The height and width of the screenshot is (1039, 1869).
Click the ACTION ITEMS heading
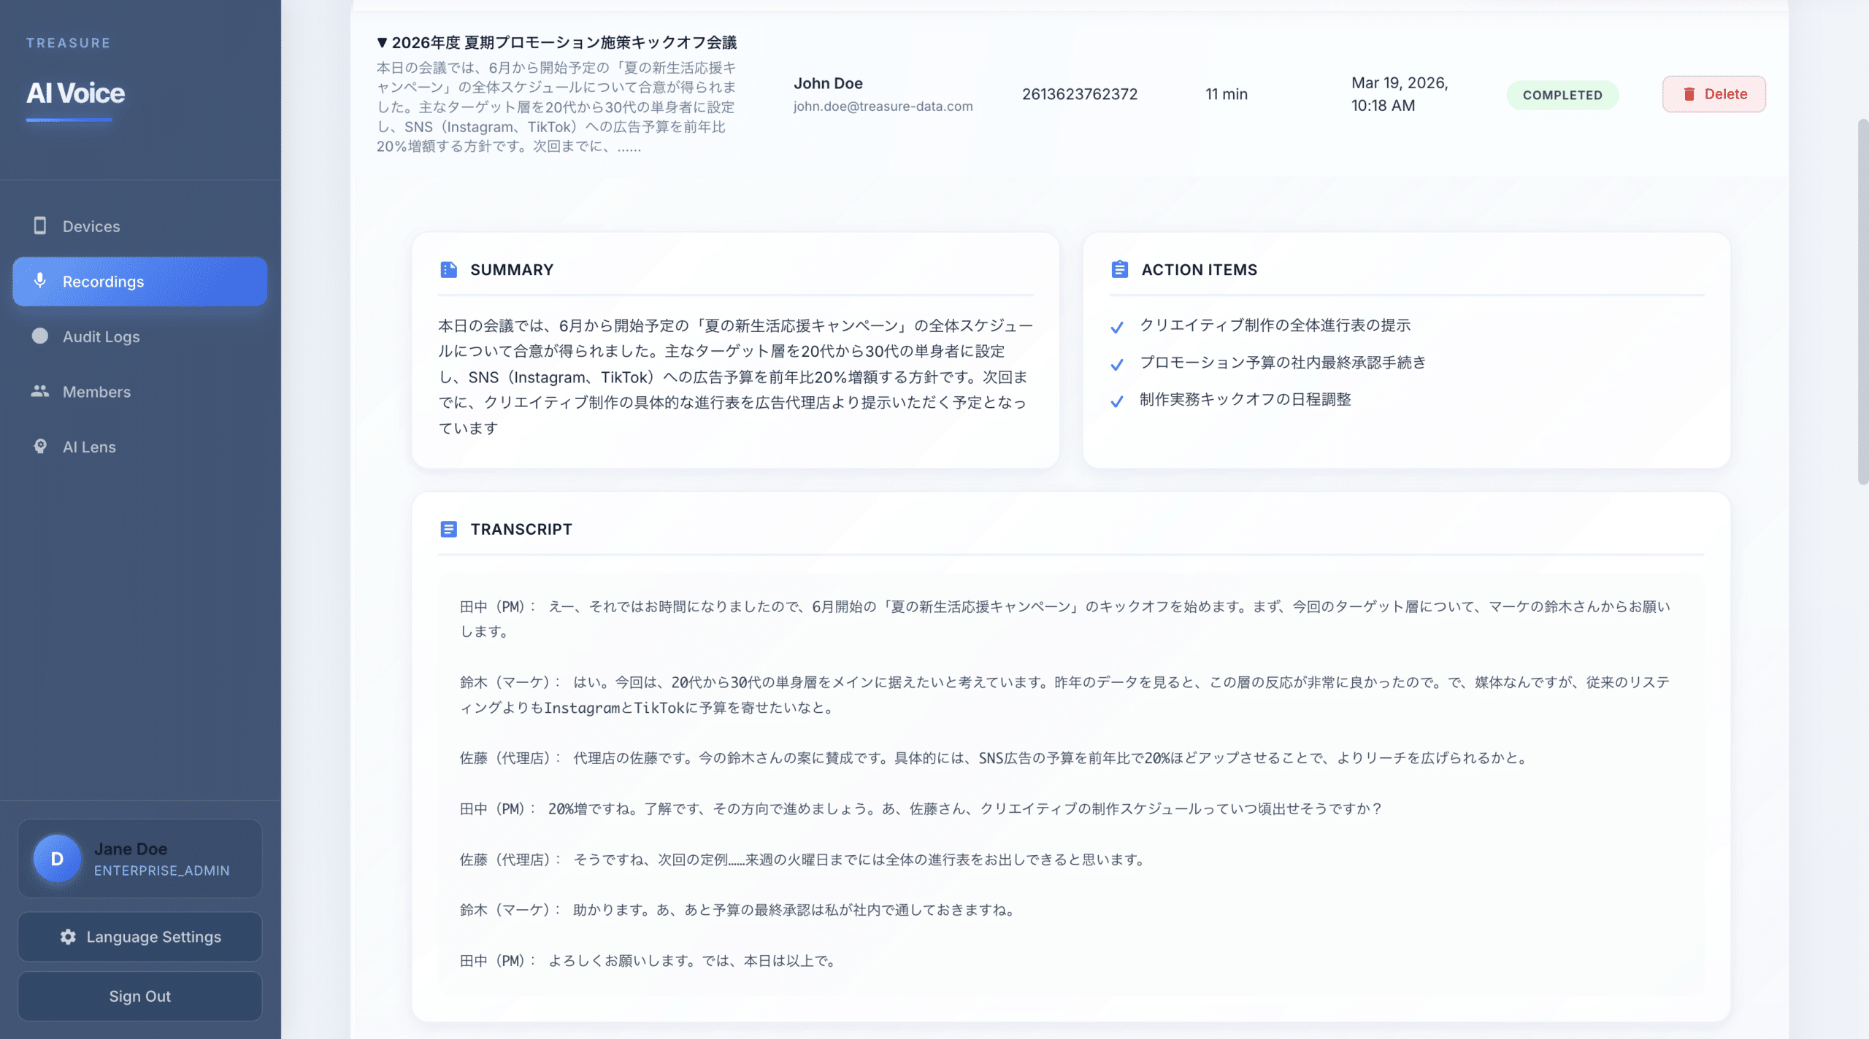tap(1200, 269)
